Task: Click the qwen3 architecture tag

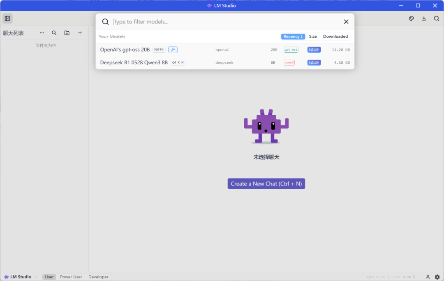Action: tap(289, 62)
